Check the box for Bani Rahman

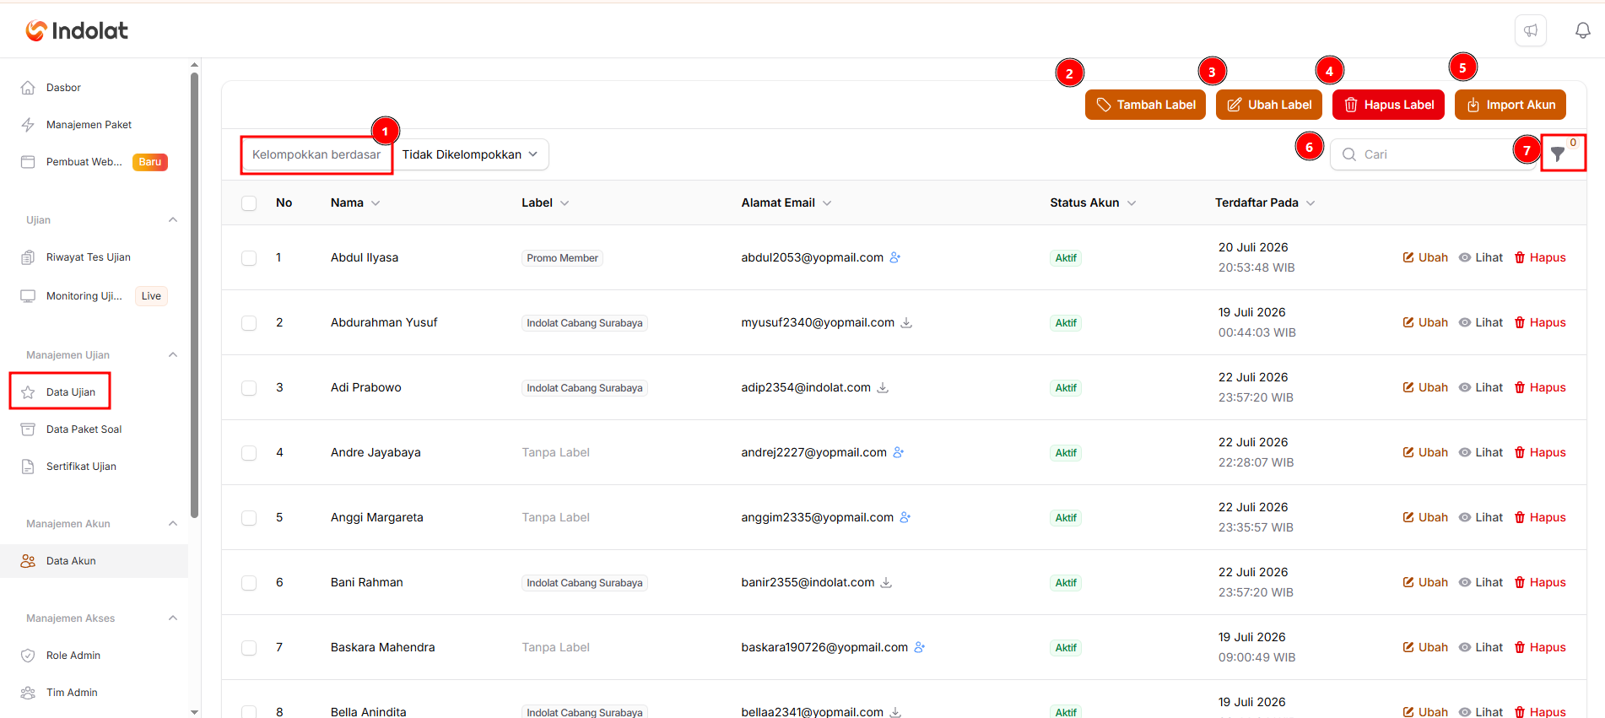(x=249, y=583)
